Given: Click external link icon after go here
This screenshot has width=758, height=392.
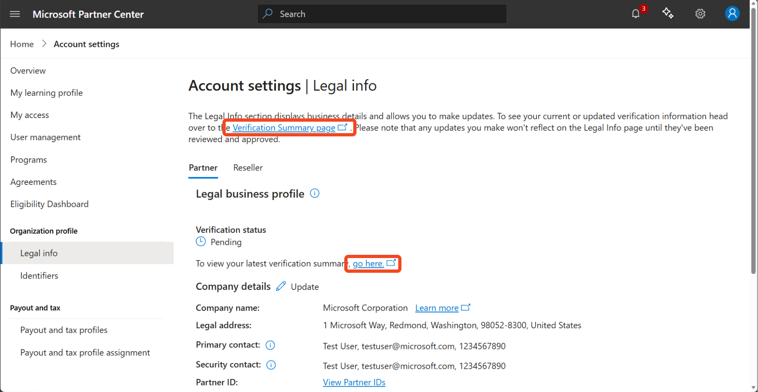Looking at the screenshot, I should pos(391,263).
